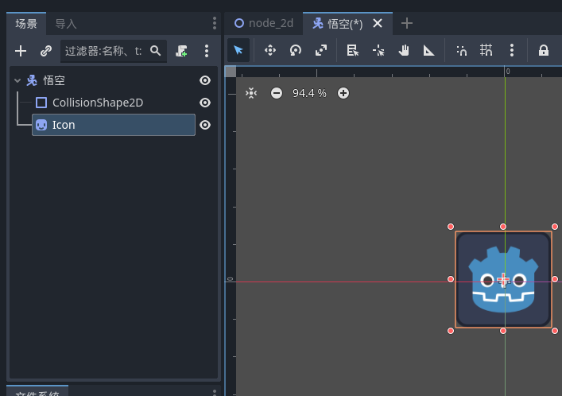562x396 pixels.
Task: Choose the Pan Mode hand tool
Action: point(404,50)
